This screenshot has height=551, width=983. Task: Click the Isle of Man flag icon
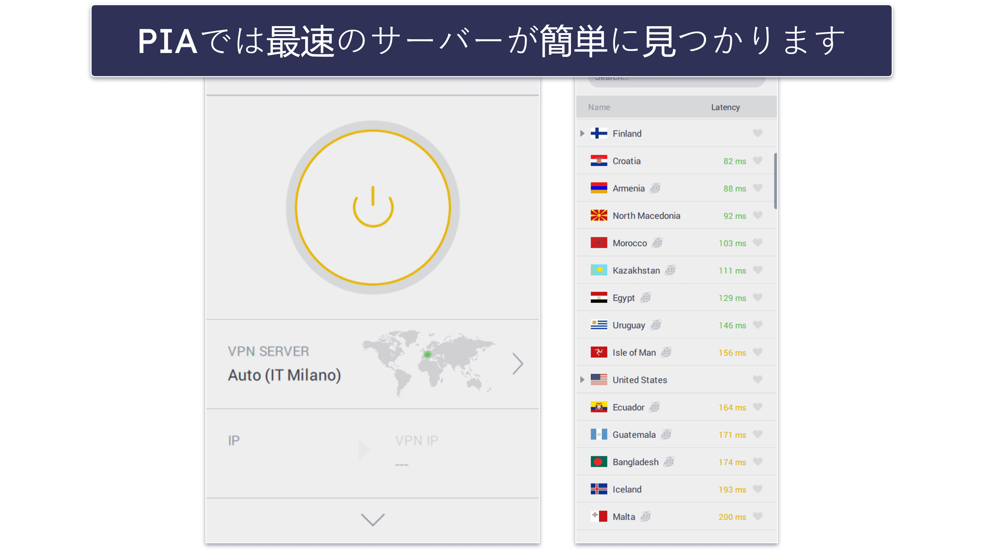click(599, 353)
